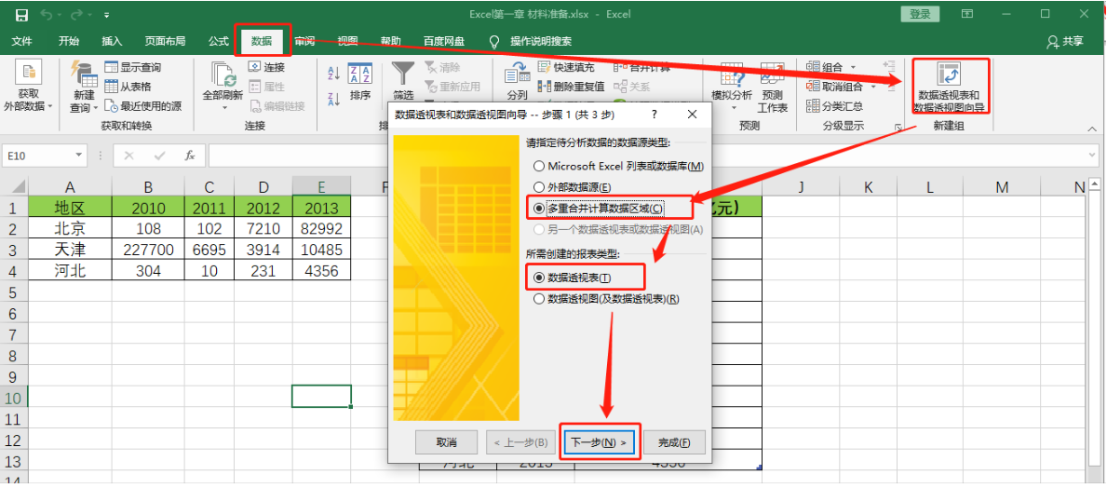Open 模拟分析 what-if analysis
Screen dimensions: 1107x488
coord(732,88)
